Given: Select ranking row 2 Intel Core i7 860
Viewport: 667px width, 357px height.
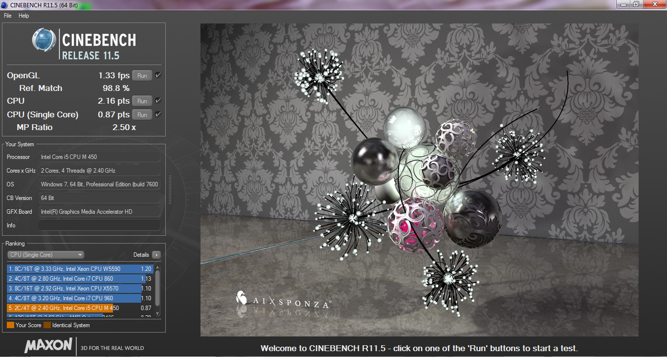Looking at the screenshot, I should 80,279.
